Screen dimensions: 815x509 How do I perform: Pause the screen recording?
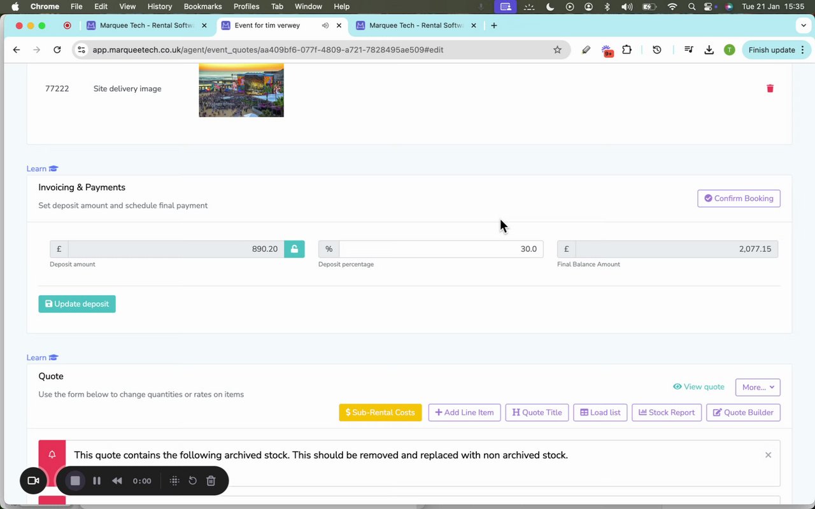(97, 481)
